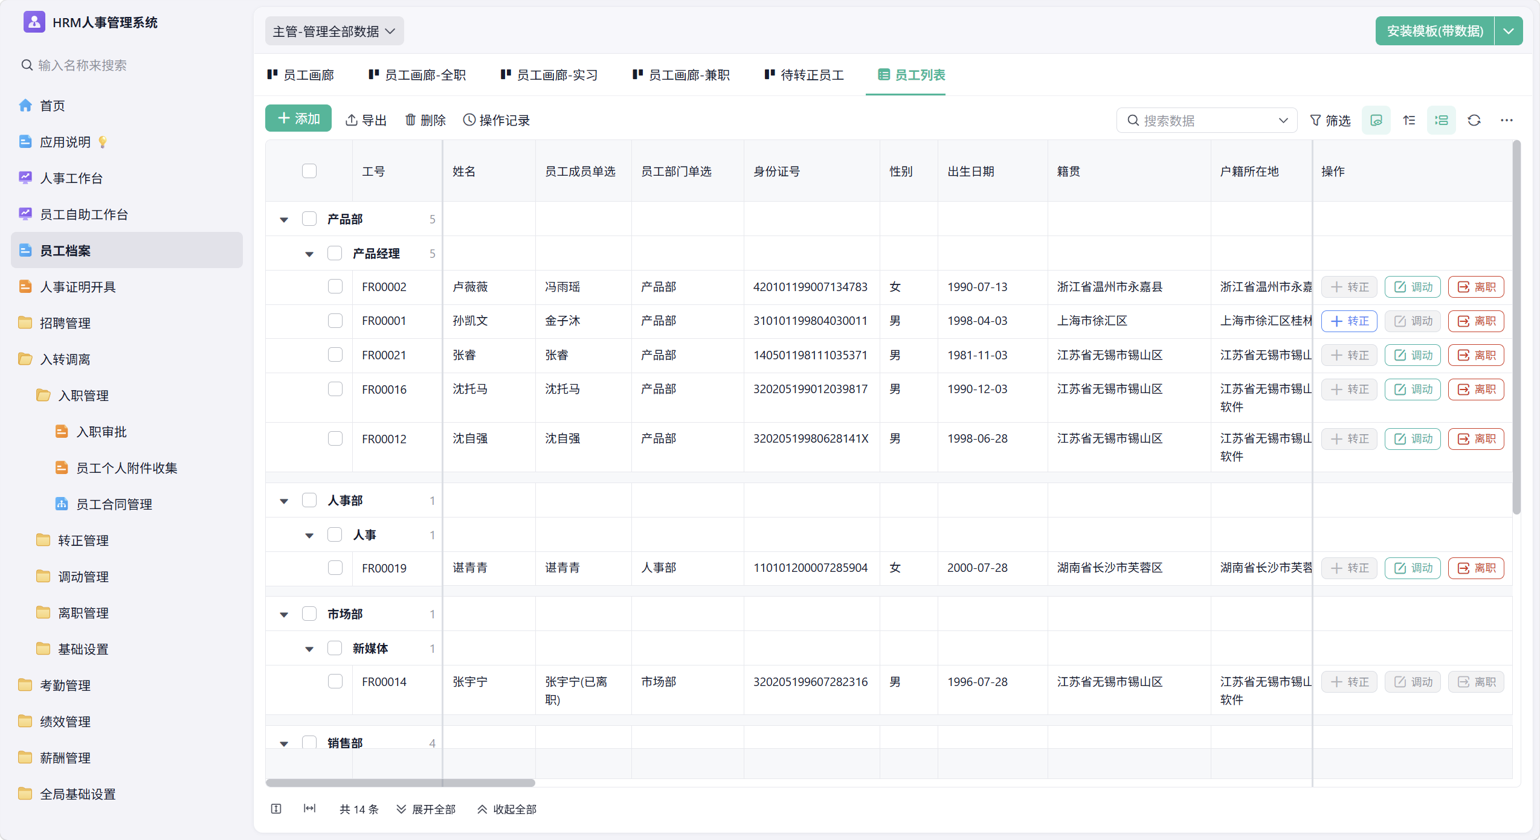Collapse the 新媒体 subgroup
The image size is (1540, 840).
[309, 649]
